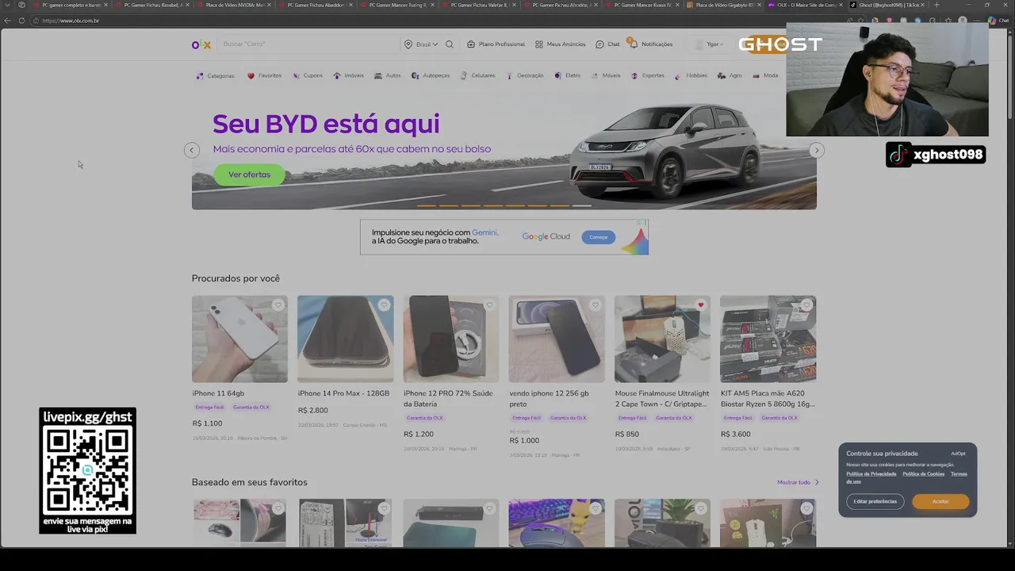Screen dimensions: 1015x571
Task: Open the OLX logo home link
Action: pyautogui.click(x=201, y=44)
